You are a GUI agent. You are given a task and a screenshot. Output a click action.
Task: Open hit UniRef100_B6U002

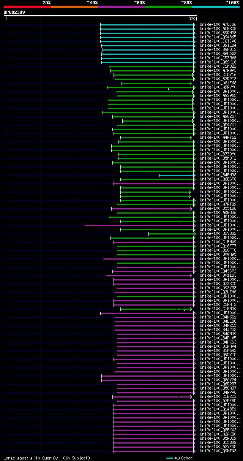pyautogui.click(x=218, y=54)
